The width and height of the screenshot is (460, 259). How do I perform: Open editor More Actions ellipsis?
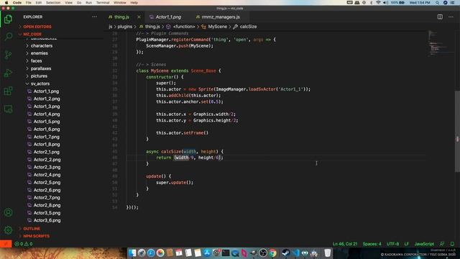tap(451, 17)
